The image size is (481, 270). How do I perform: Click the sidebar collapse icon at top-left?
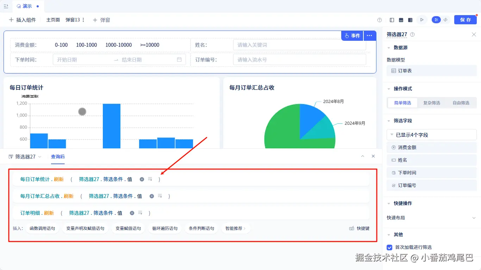click(x=6, y=6)
